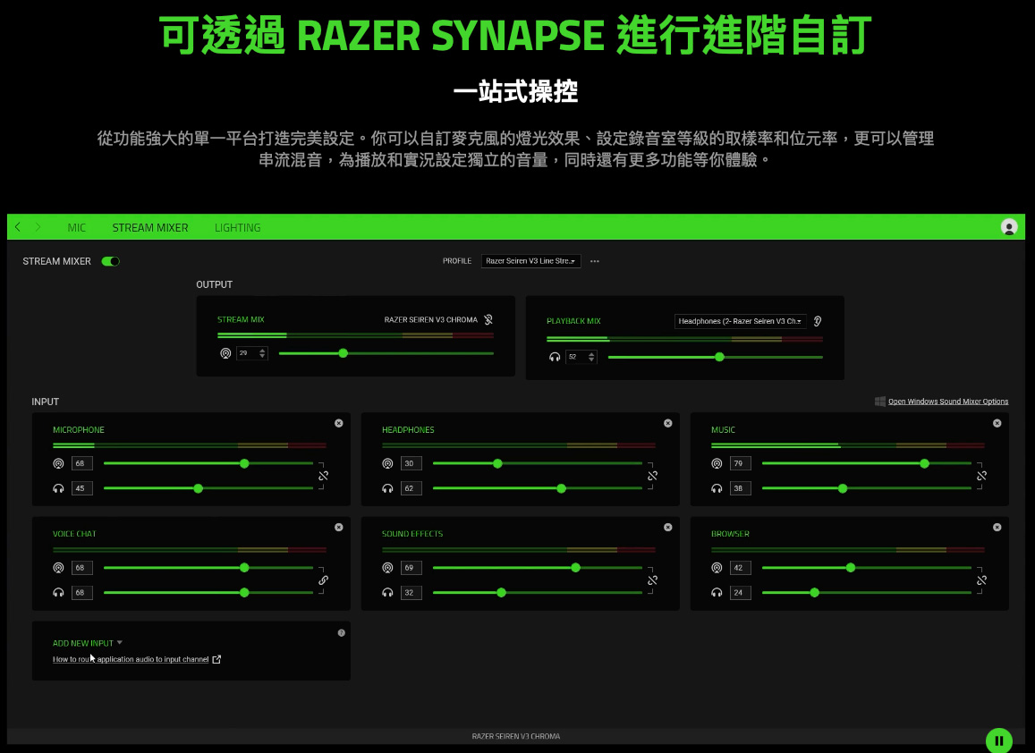Click Stream Mix broadcast volume icon
The image size is (1035, 753).
pos(225,354)
